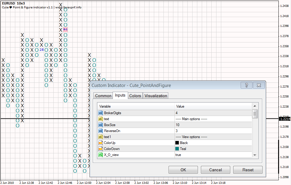The image size is (291, 185).
Task: Click the 1.2214 current price label
Action: coord(285,119)
